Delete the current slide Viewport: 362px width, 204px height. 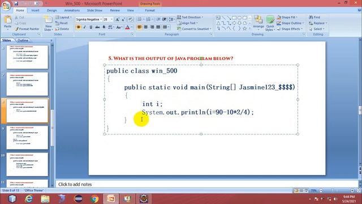pyautogui.click(x=62, y=29)
